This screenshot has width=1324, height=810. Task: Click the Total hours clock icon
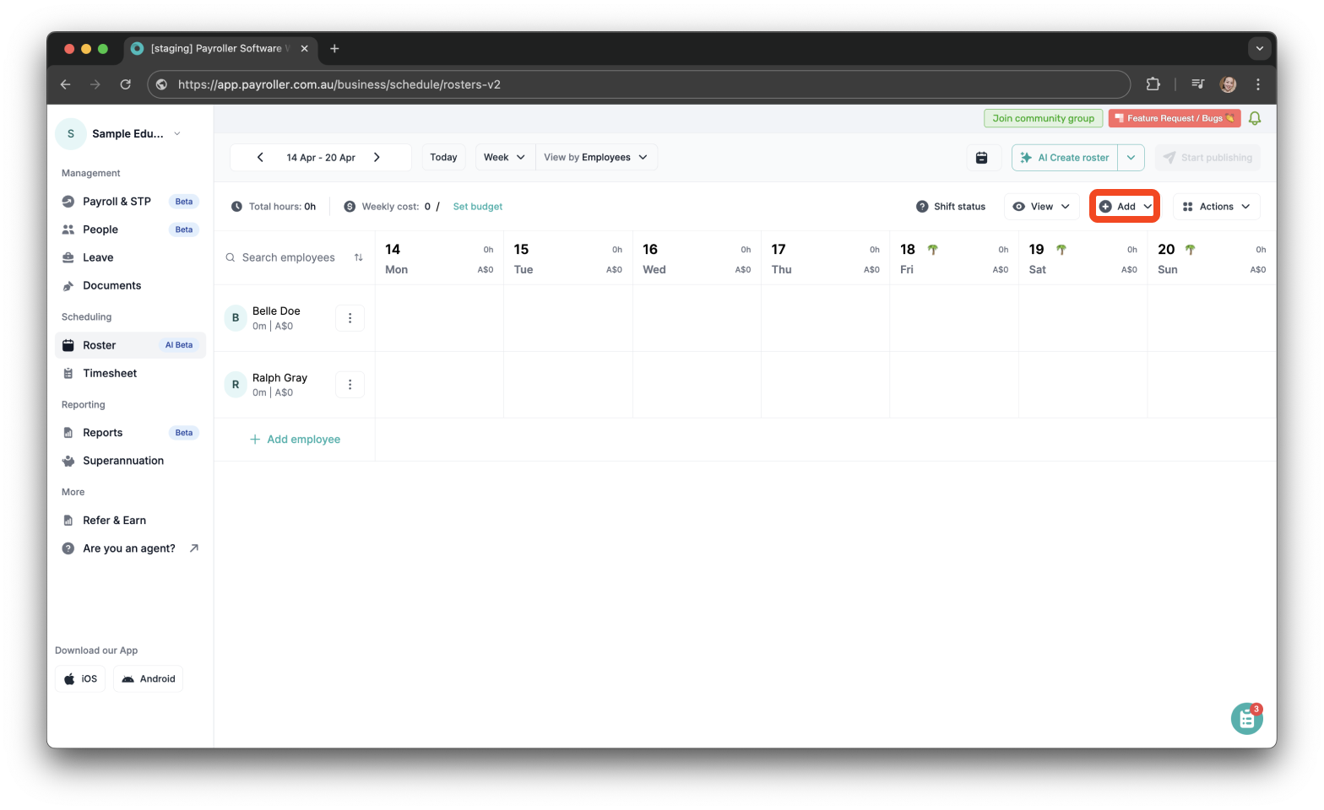point(236,207)
